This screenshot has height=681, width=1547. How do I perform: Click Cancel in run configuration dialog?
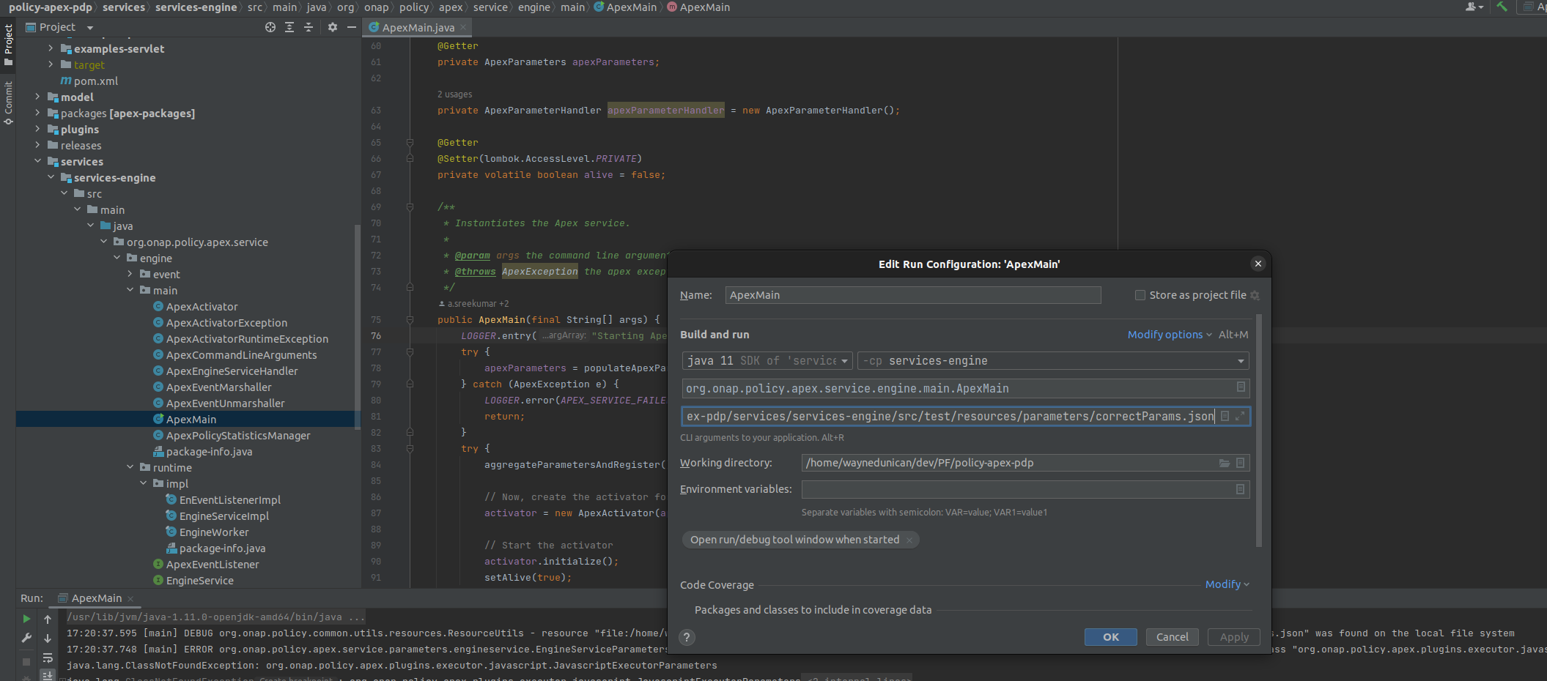(1173, 637)
